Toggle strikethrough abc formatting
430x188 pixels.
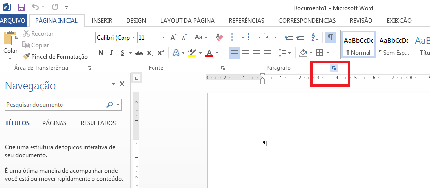point(140,53)
